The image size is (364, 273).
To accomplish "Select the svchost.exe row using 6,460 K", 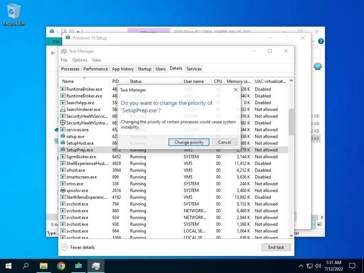I will click(x=173, y=210).
